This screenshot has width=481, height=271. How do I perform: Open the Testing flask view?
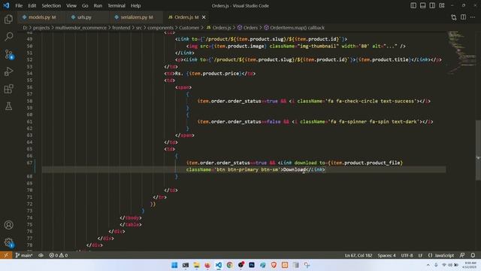click(8, 106)
